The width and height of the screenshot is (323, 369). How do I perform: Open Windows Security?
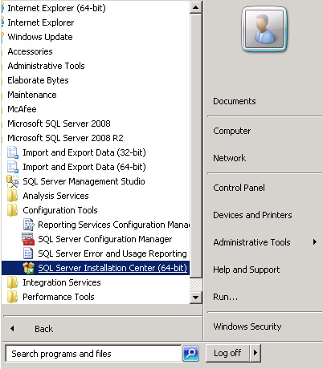pos(247,326)
